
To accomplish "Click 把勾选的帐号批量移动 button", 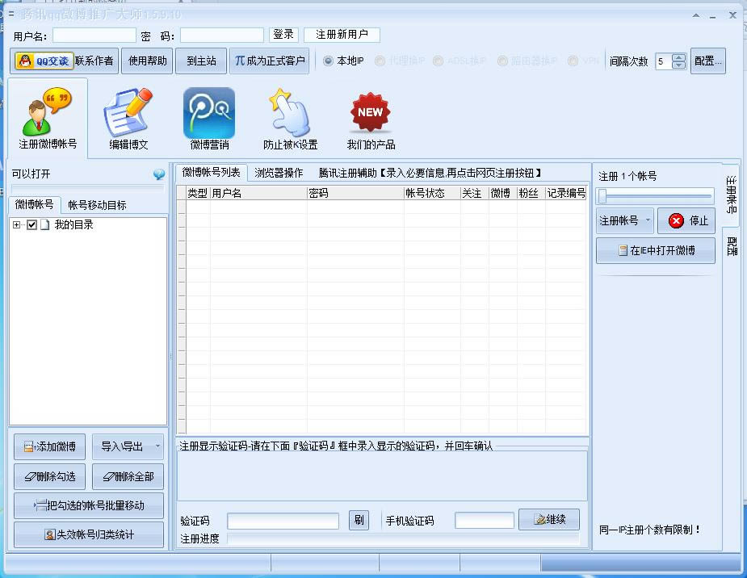I will 89,505.
